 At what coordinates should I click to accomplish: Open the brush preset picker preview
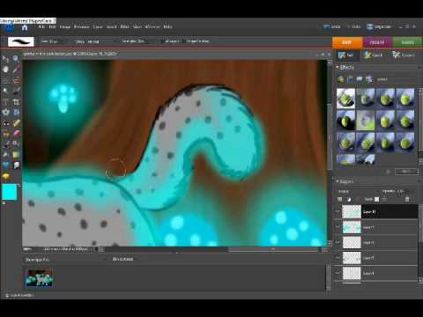[x=21, y=41]
